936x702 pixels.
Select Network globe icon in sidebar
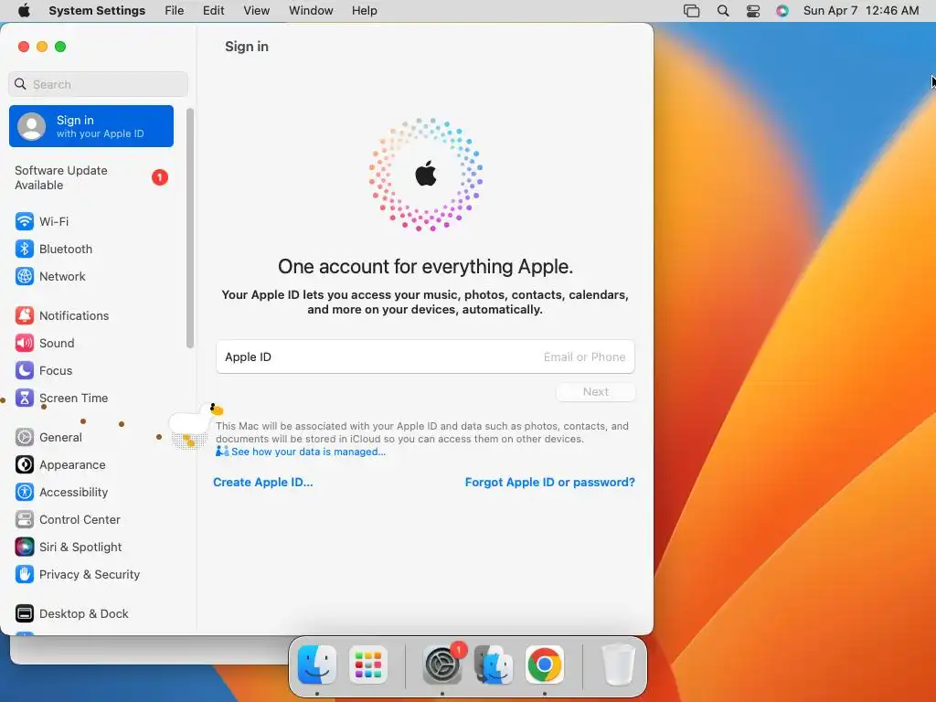[25, 276]
